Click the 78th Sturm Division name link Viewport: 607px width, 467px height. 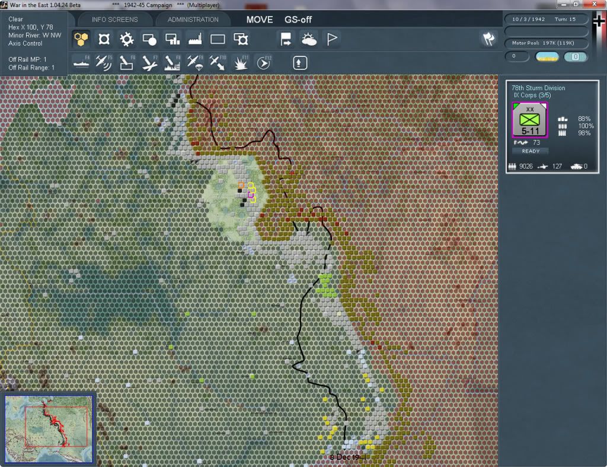tap(538, 88)
